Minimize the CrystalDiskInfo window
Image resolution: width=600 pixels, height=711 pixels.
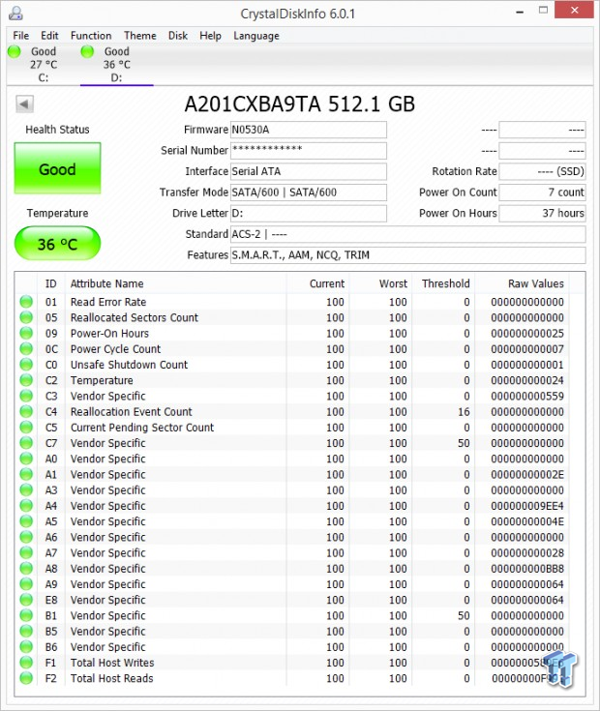tap(520, 11)
